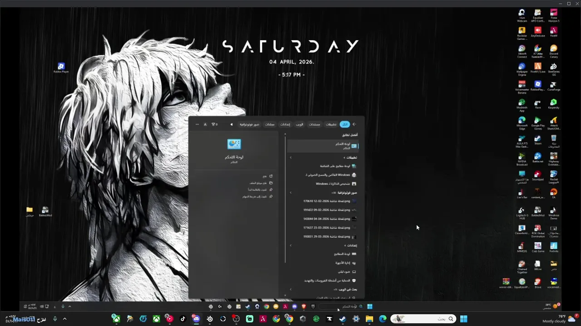Open the three-dots more options in search panel
The image size is (581, 326).
pyautogui.click(x=197, y=124)
